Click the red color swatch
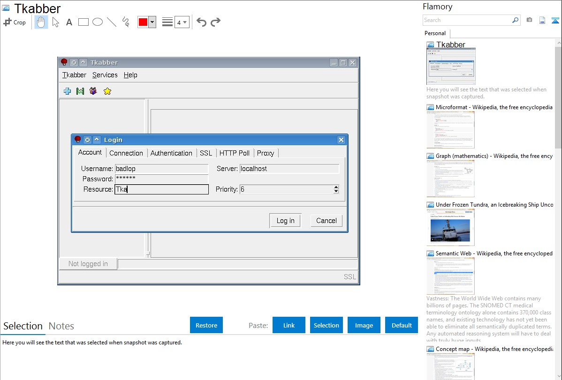562x380 pixels. 143,22
